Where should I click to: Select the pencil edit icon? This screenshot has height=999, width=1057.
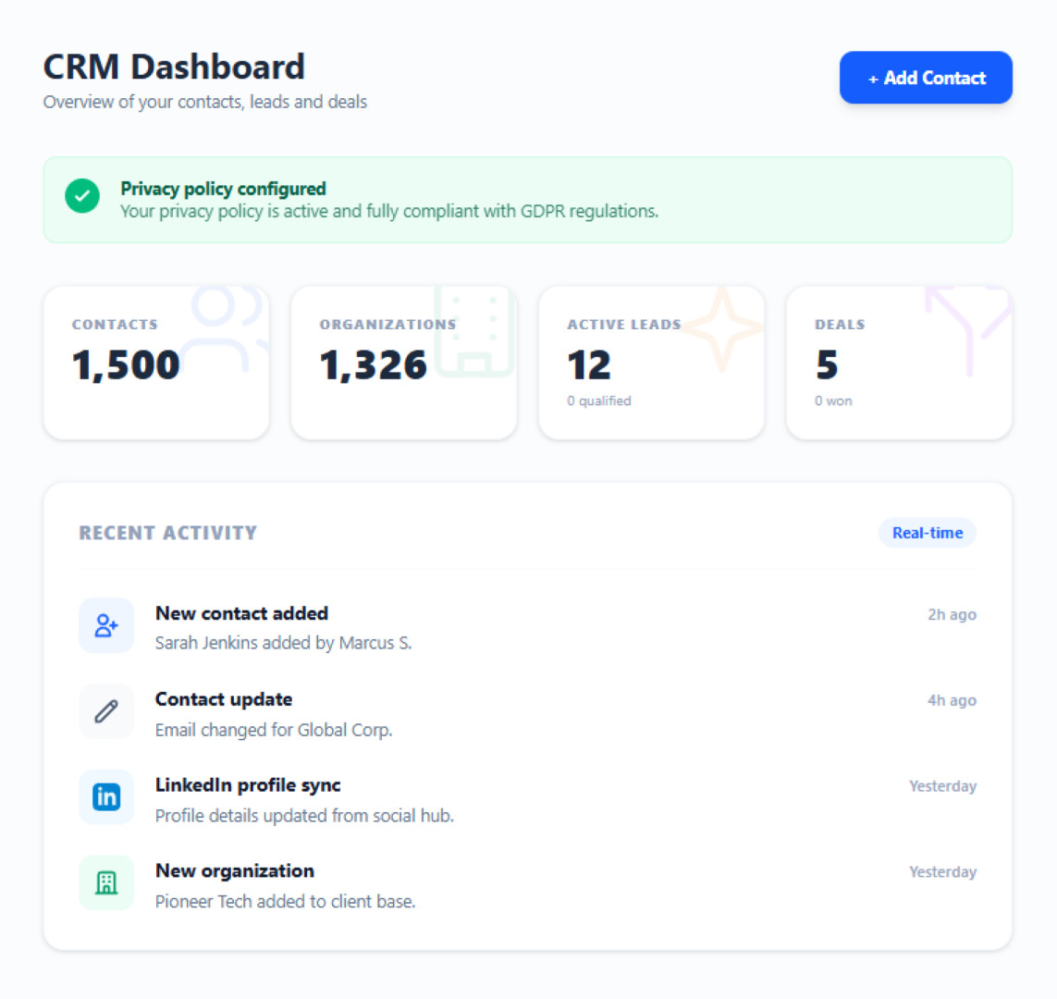point(106,711)
